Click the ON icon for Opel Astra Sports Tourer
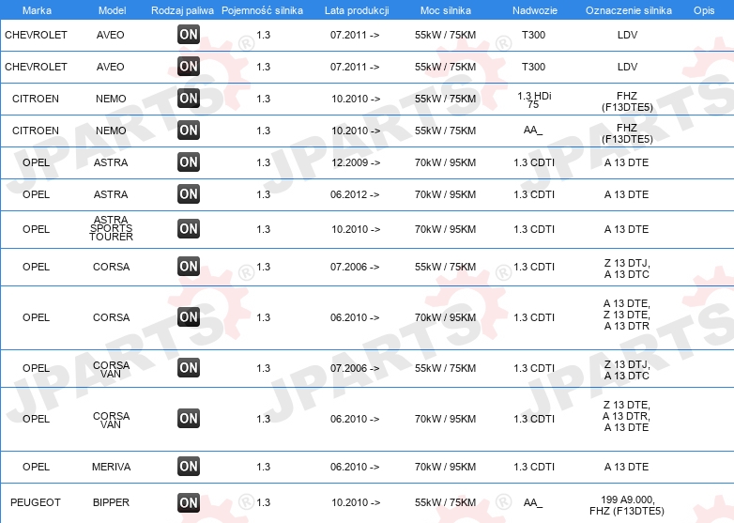 coord(189,229)
